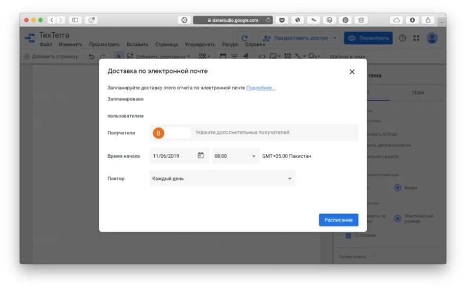
Task: Open the insert image icon dropdown
Action: (x=275, y=56)
